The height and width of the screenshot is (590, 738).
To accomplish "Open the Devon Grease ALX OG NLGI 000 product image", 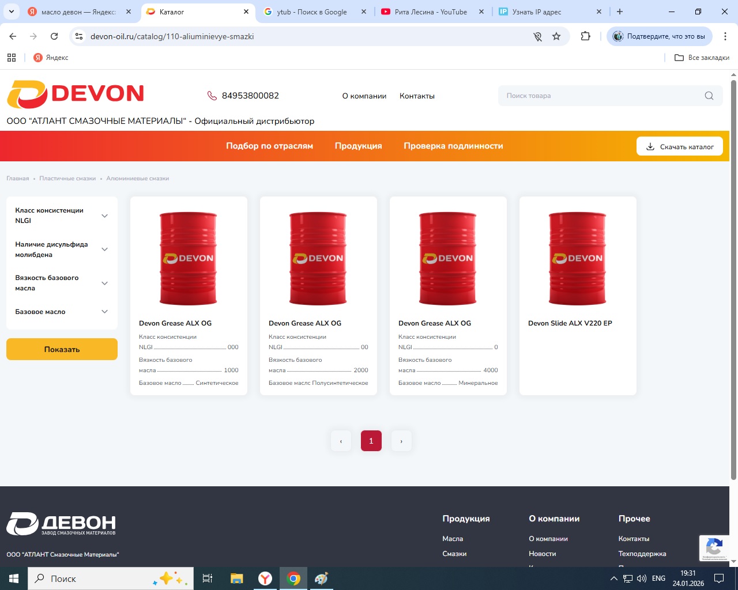I will [189, 258].
